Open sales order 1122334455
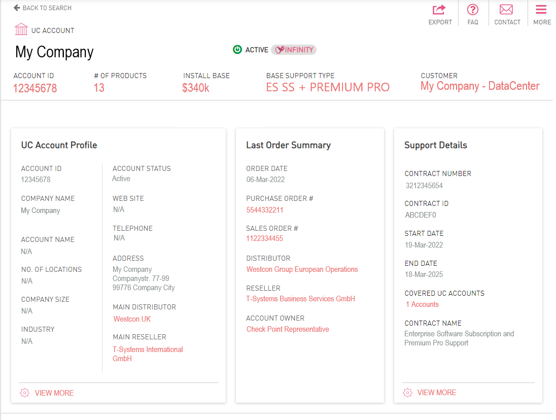556x420 pixels. [x=265, y=238]
